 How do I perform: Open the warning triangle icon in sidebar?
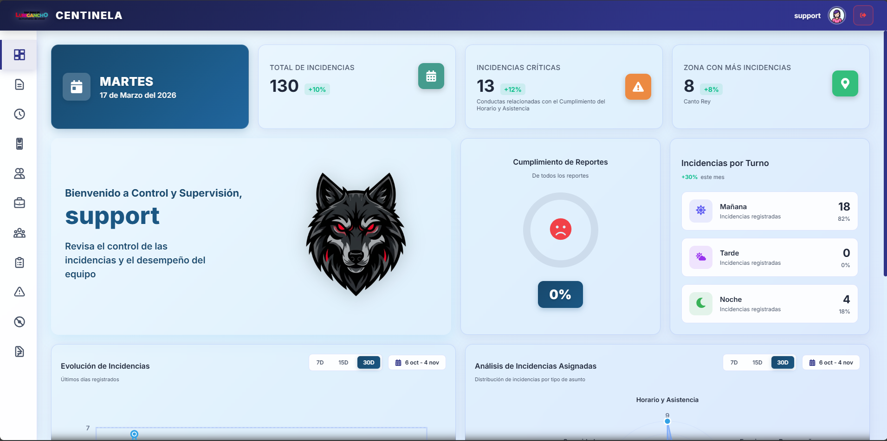[19, 292]
